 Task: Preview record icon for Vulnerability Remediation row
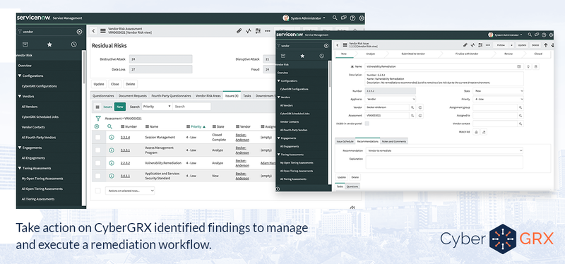pyautogui.click(x=112, y=163)
